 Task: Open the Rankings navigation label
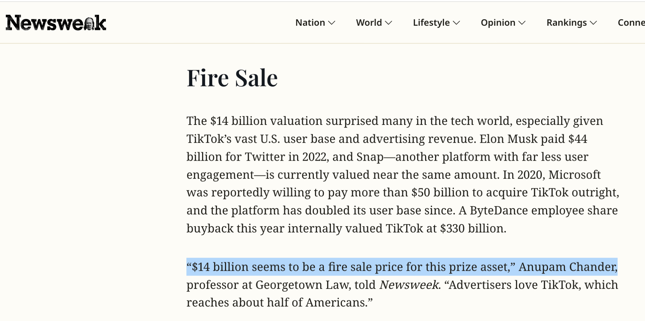[566, 23]
